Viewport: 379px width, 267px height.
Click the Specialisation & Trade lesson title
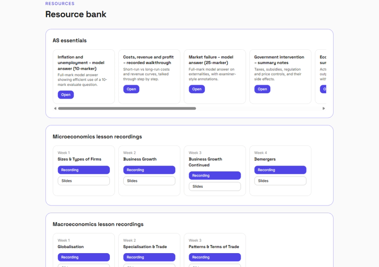145,247
